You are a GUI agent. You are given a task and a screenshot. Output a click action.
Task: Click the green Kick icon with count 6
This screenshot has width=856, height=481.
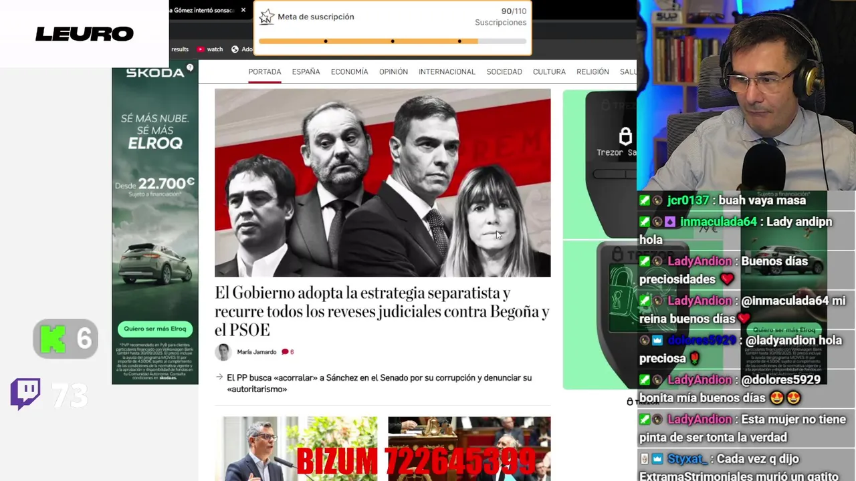point(53,339)
